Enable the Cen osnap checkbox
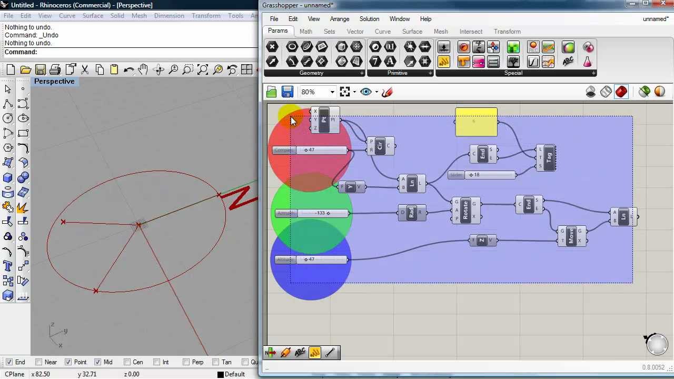This screenshot has width=674, height=379. click(x=127, y=362)
